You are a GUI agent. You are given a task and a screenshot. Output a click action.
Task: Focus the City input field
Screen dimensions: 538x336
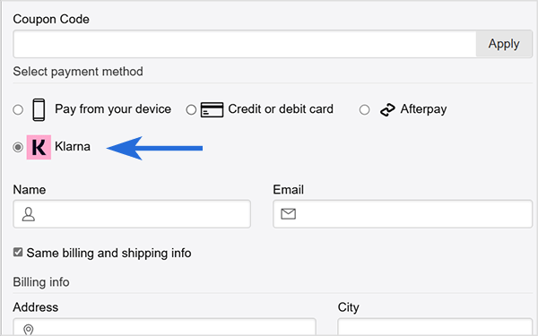click(x=435, y=327)
